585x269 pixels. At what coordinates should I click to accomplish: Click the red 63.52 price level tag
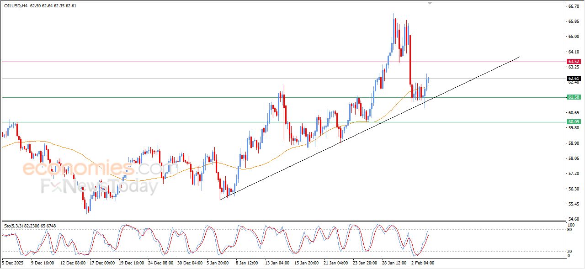pyautogui.click(x=573, y=62)
